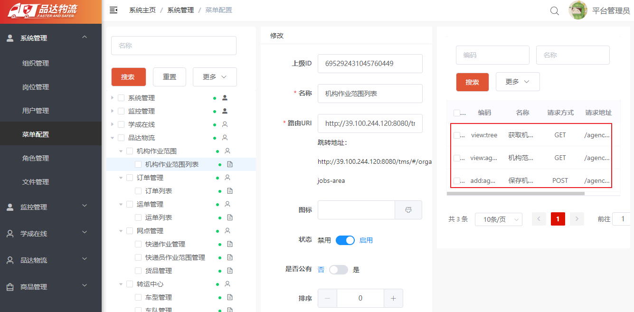
Task: Click the document icon next to 货品管理
Action: coord(230,271)
